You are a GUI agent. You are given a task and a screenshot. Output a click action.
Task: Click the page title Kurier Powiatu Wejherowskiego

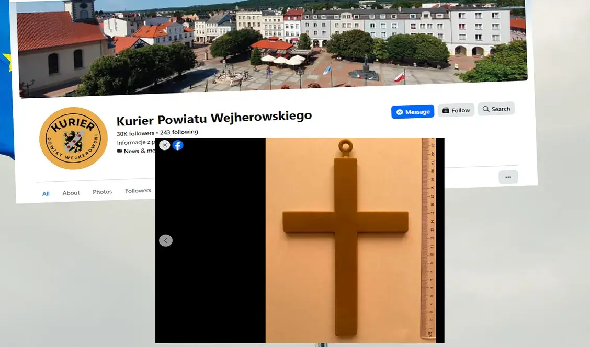pyautogui.click(x=214, y=118)
